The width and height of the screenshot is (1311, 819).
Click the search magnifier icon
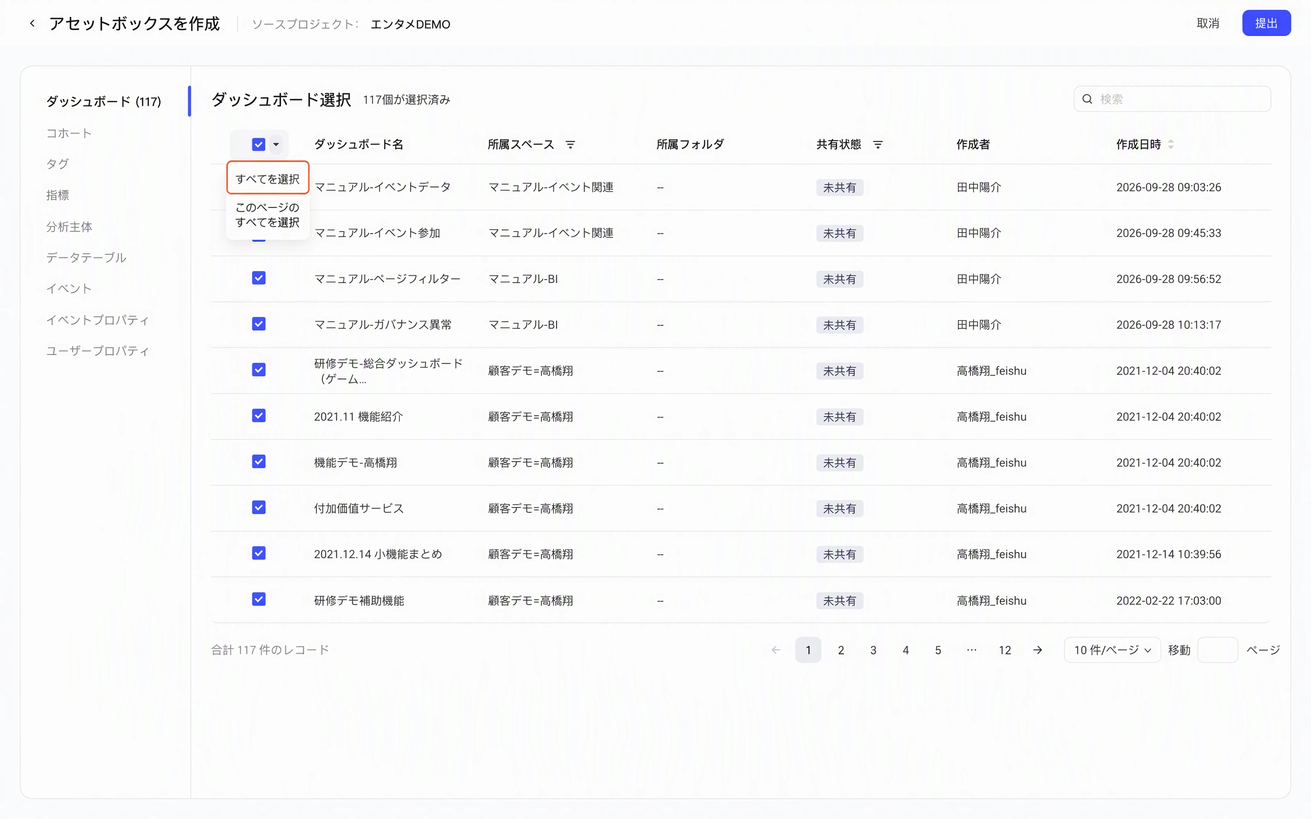click(1087, 99)
